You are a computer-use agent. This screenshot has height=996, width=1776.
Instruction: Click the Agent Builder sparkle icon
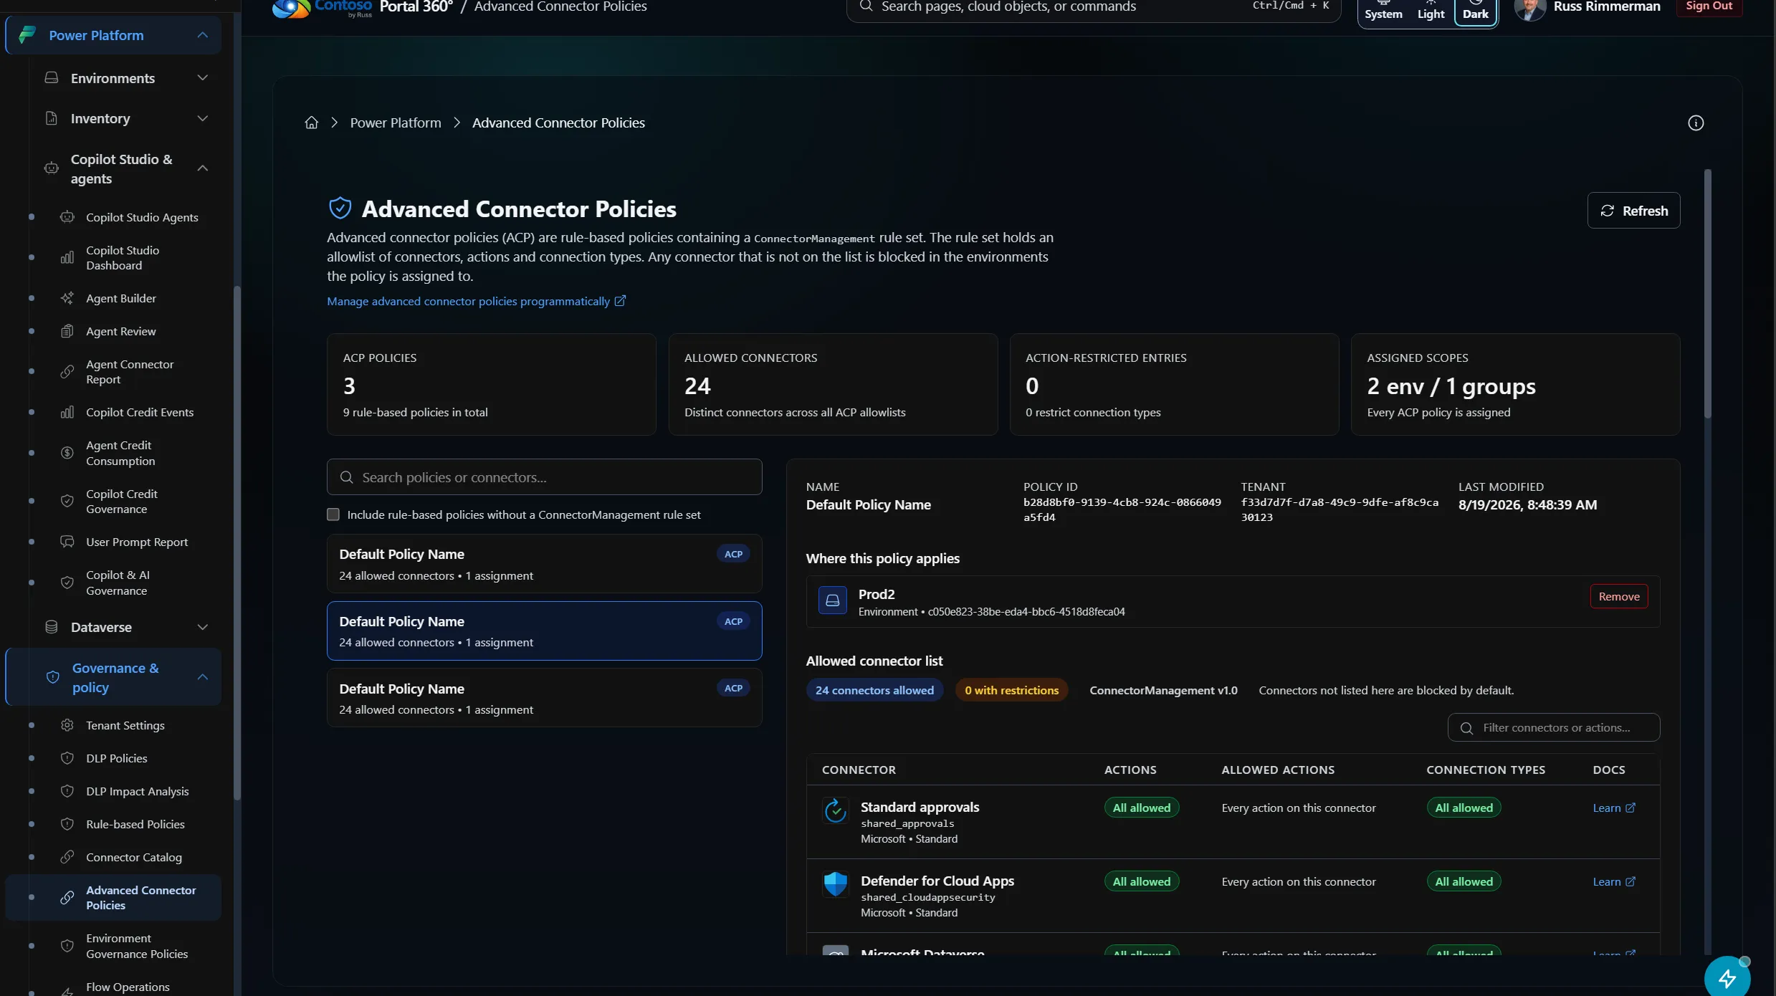pos(67,298)
